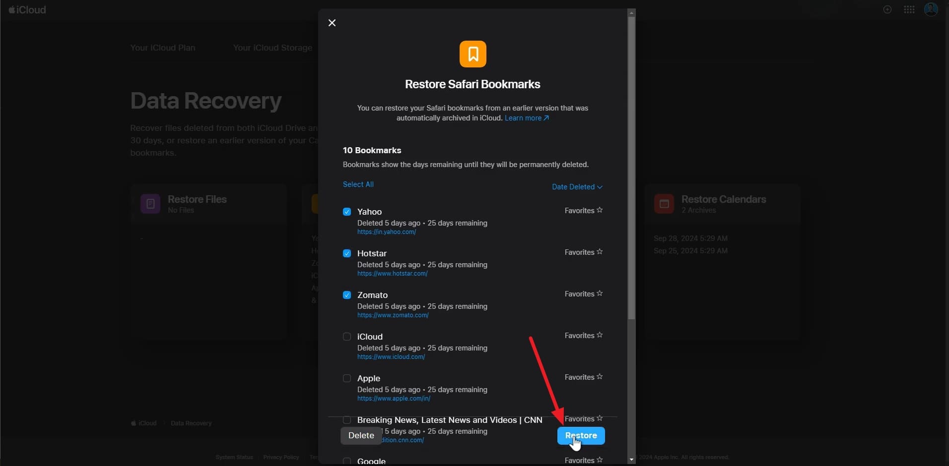Close the Restore Safari Bookmarks dialog
Screen dimensions: 949x466
click(x=332, y=23)
